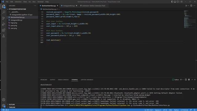Click the errors and warnings counter
The width and height of the screenshot is (197, 111).
[6, 110]
